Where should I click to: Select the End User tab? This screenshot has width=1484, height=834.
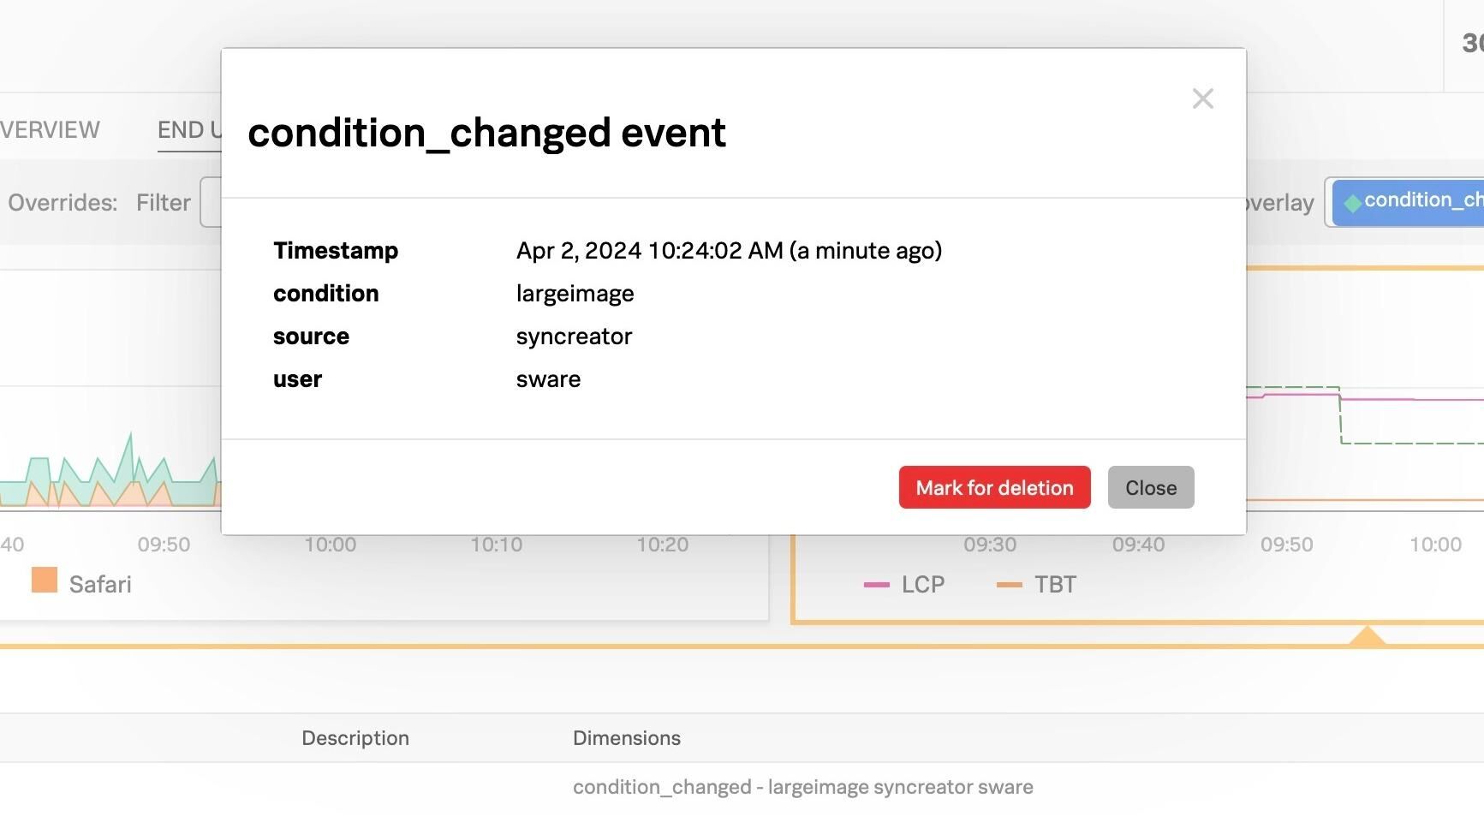tap(188, 130)
